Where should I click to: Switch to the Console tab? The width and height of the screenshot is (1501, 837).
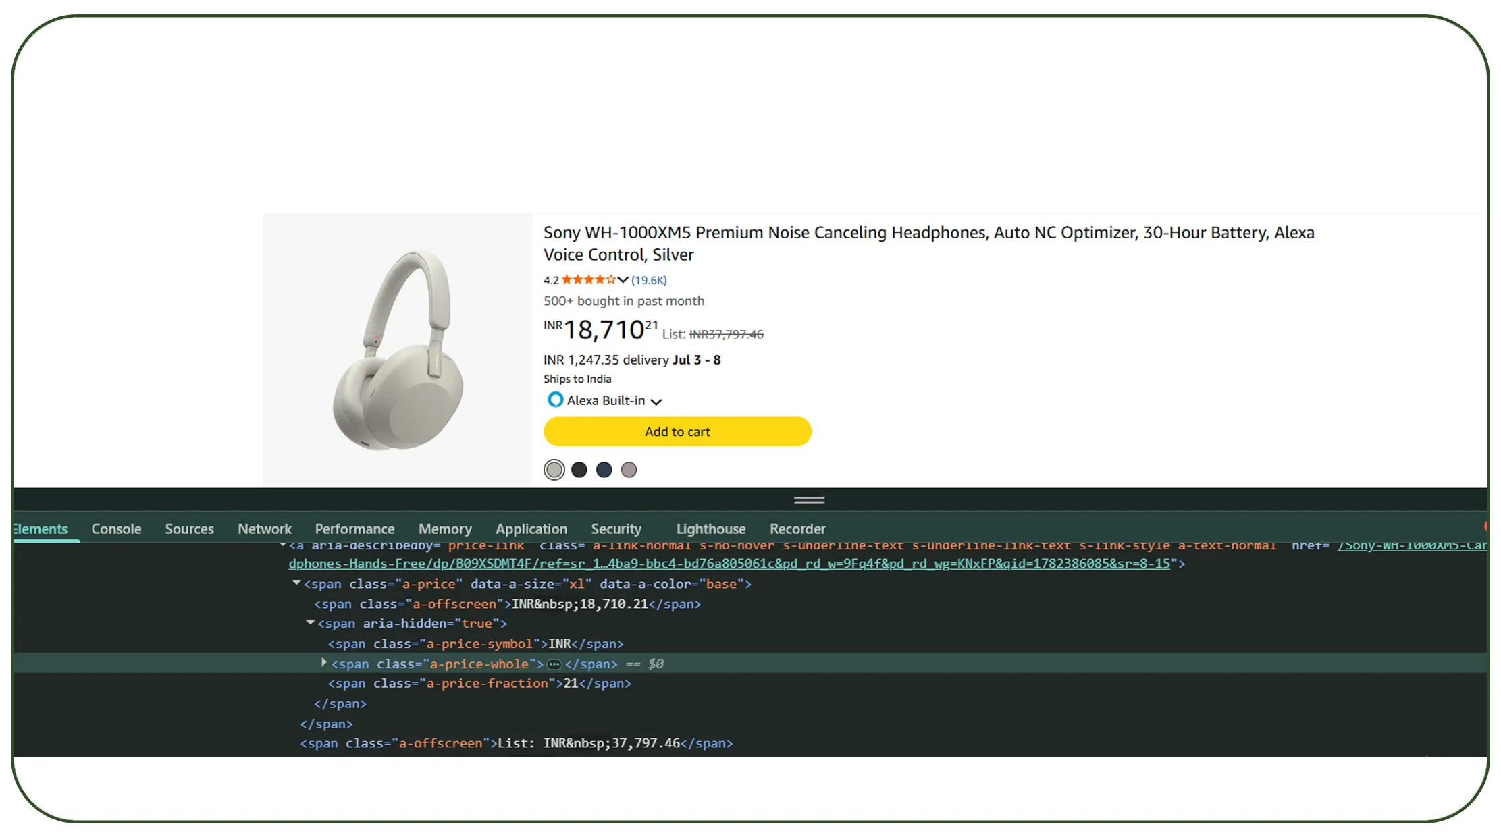click(116, 529)
